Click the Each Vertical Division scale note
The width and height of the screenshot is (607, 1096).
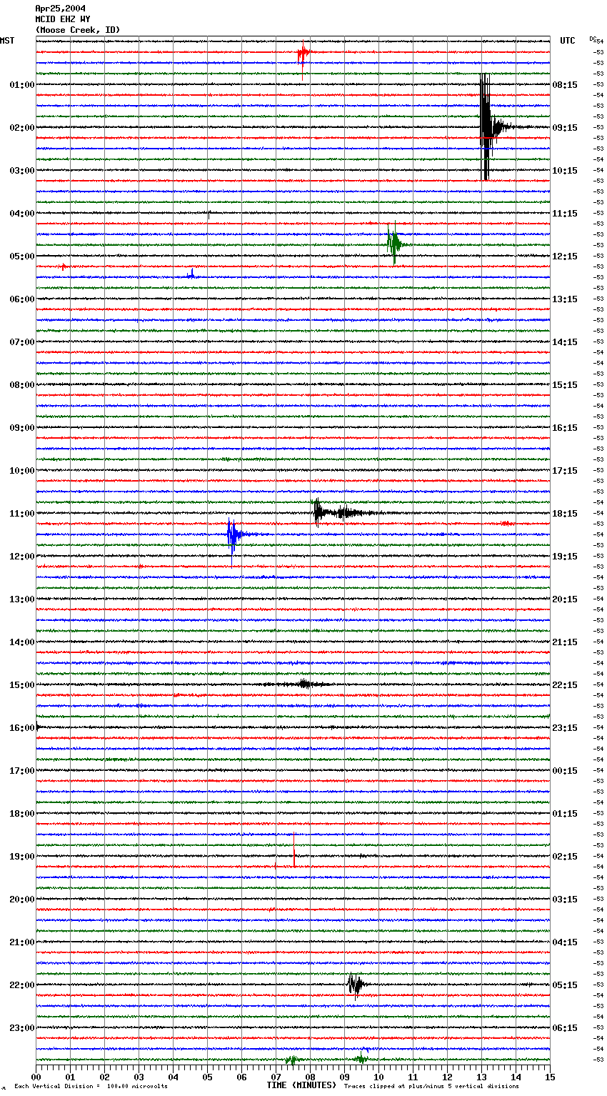(x=91, y=1087)
